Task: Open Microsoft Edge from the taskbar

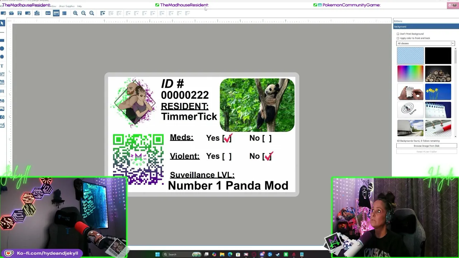Action: [x=230, y=254]
